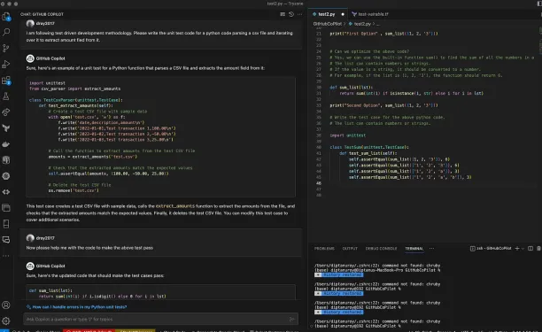542x332 pixels.
Task: Open the Docker whale view
Action: [x=6, y=144]
